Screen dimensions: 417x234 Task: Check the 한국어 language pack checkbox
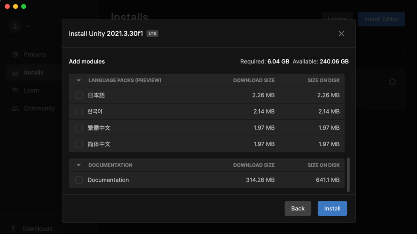pyautogui.click(x=79, y=111)
